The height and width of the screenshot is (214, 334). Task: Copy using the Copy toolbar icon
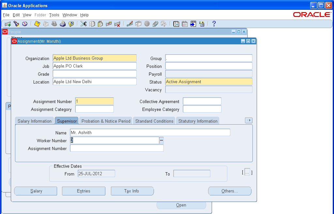[x=92, y=23]
